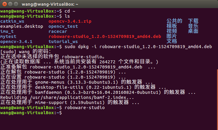Click the mime-support trigger line

coord(70,103)
